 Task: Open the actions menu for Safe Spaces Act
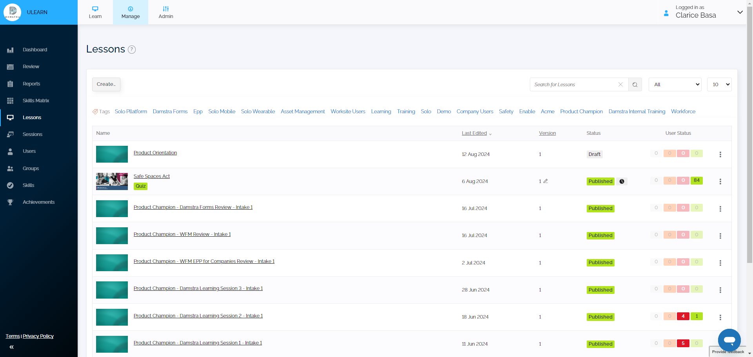click(x=720, y=181)
